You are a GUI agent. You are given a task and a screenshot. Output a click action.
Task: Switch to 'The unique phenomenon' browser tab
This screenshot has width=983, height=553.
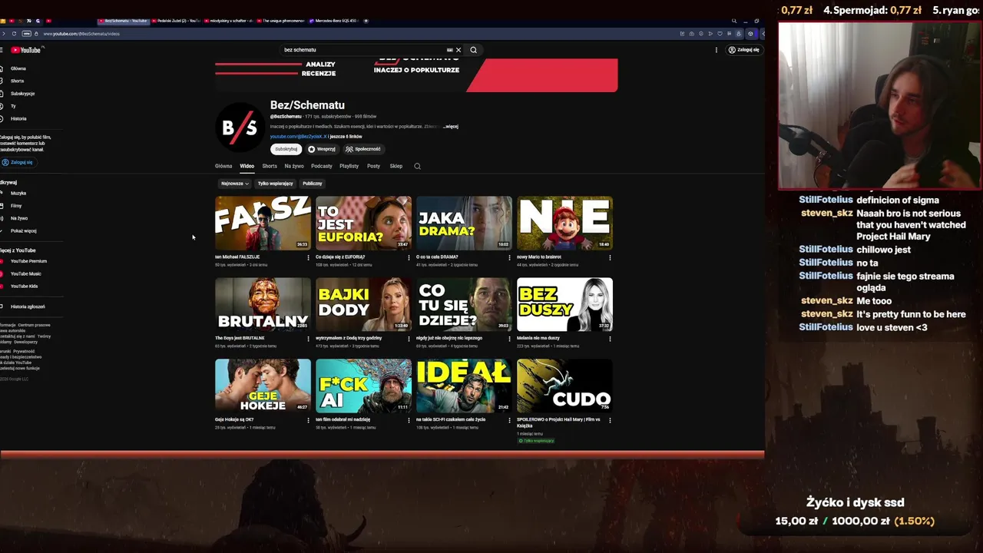click(x=281, y=21)
